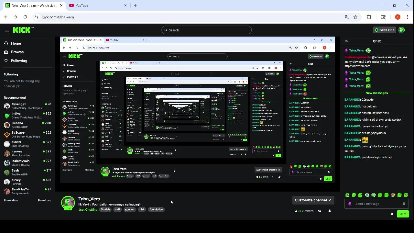Viewport: 414px width, 233px height.
Task: Open indiya channel in Recommended
Action: click(27, 116)
